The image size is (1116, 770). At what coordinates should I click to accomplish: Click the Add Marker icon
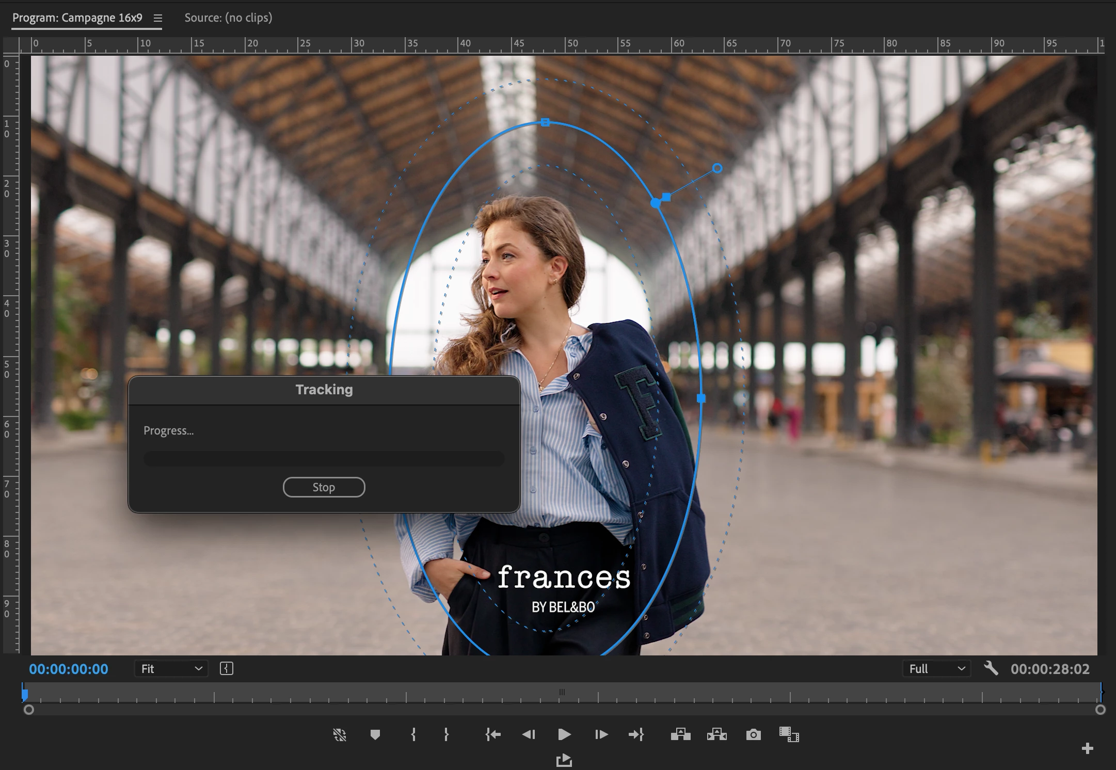(x=375, y=734)
